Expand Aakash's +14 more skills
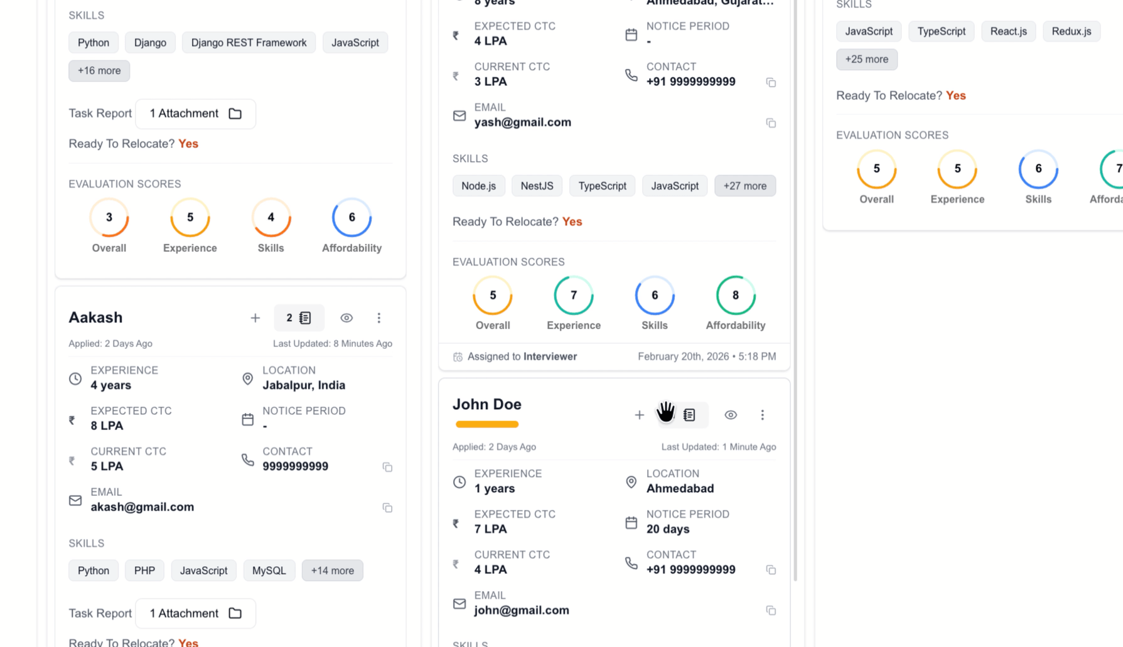Screen dimensions: 1123x647 tap(332, 570)
